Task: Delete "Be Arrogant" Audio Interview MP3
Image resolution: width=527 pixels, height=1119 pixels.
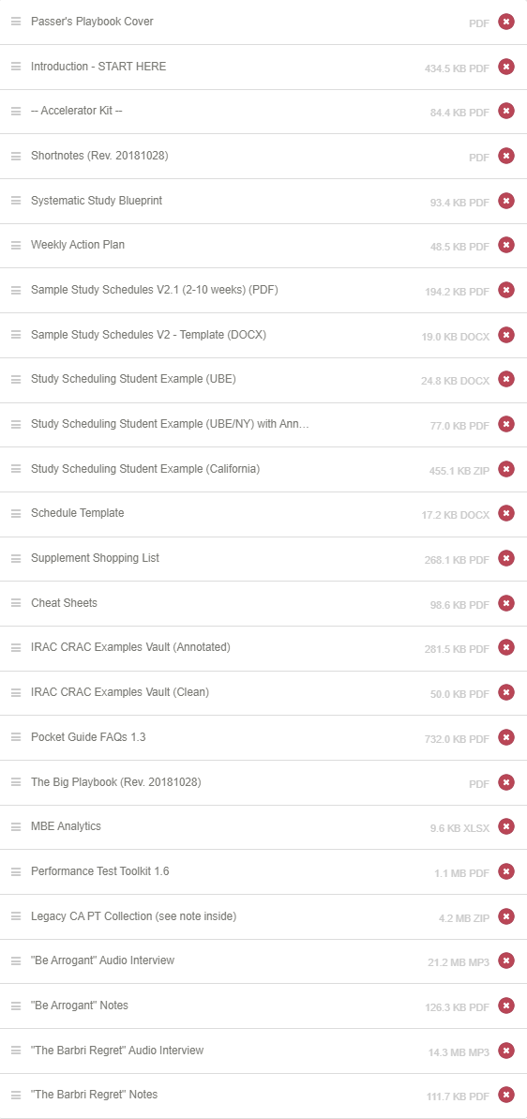Action: click(x=506, y=961)
